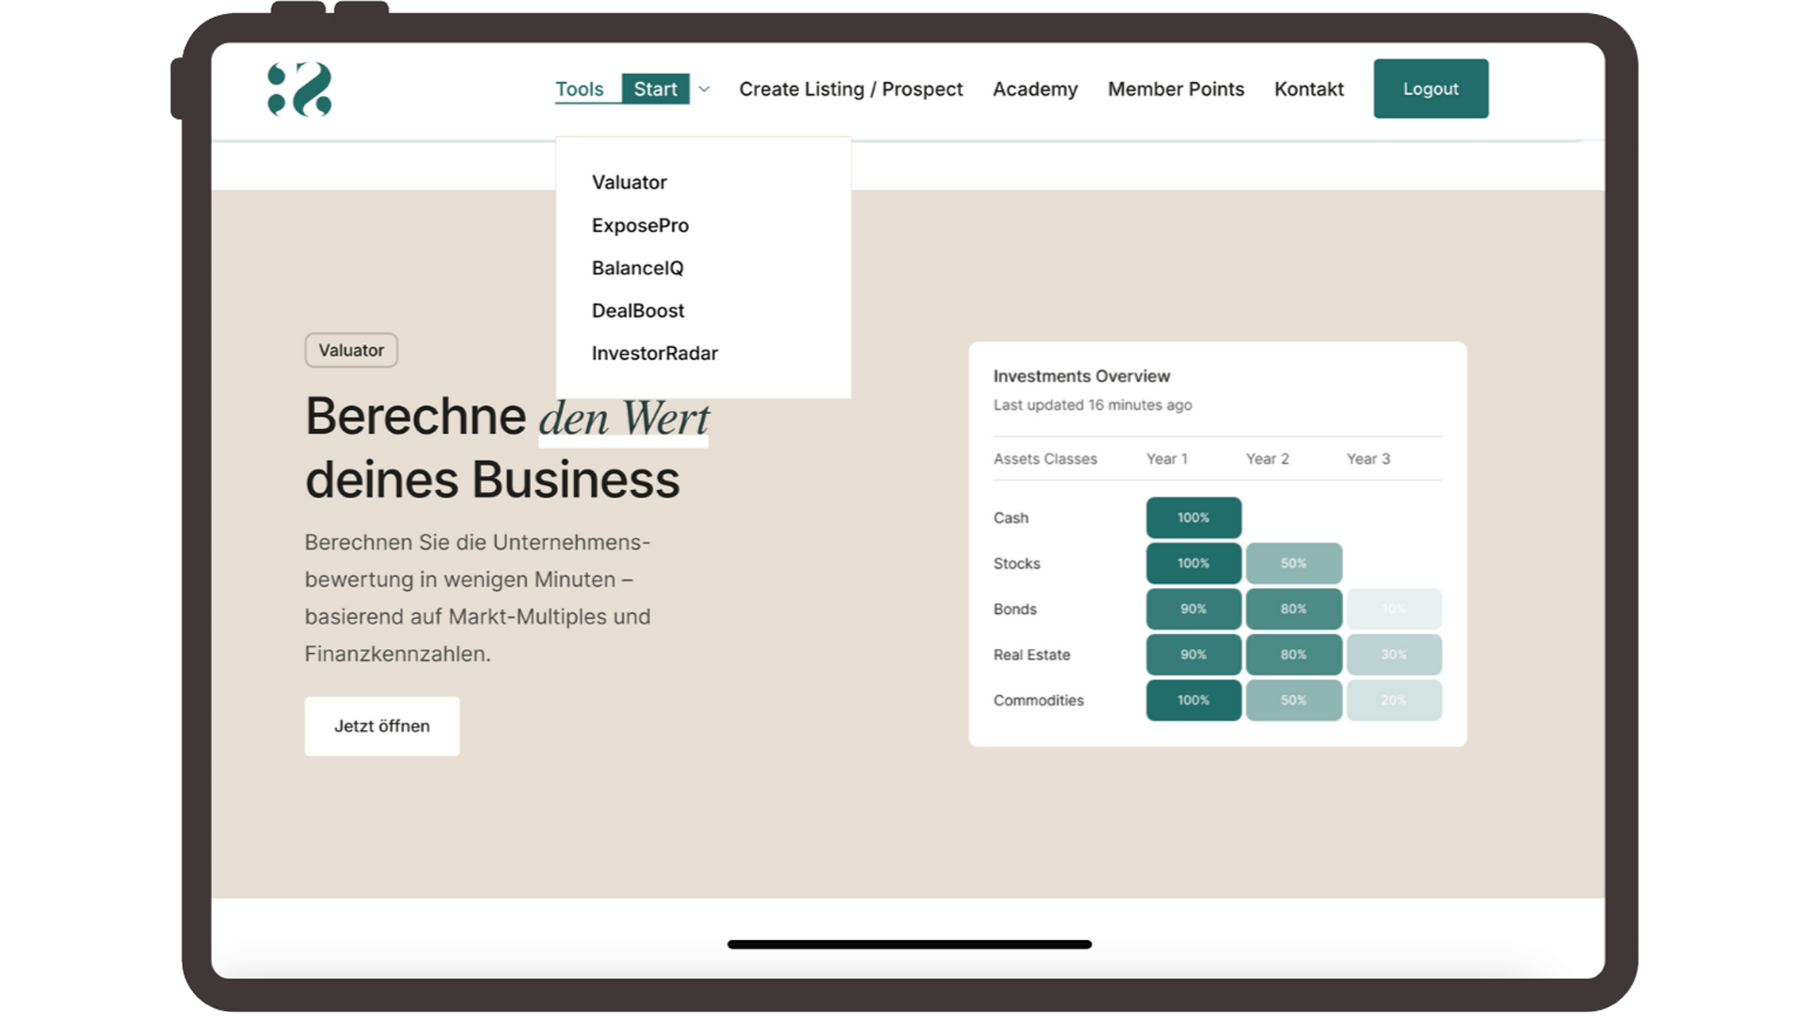Image resolution: width=1807 pixels, height=1016 pixels.
Task: Open the Academy page
Action: 1034,89
